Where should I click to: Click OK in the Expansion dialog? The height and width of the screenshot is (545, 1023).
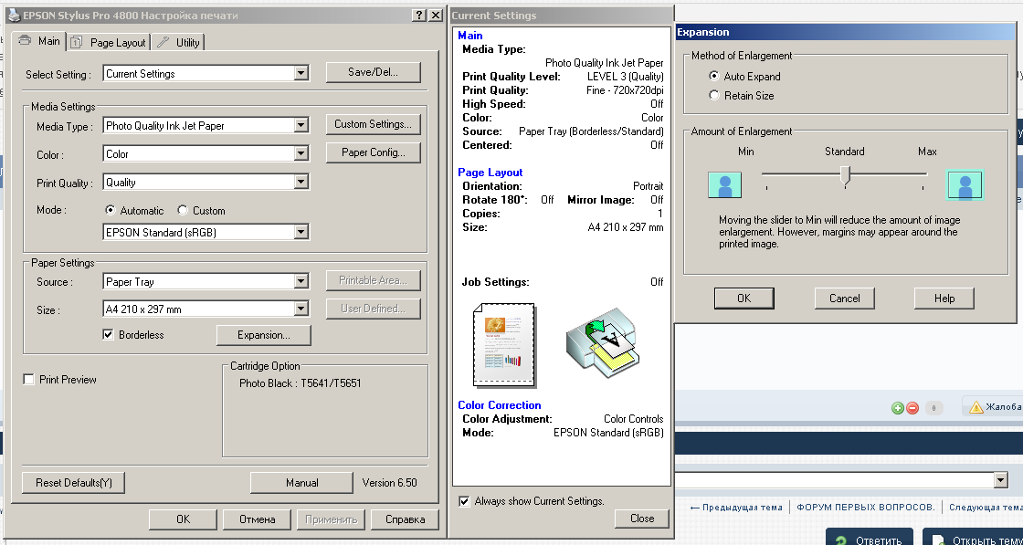[744, 298]
